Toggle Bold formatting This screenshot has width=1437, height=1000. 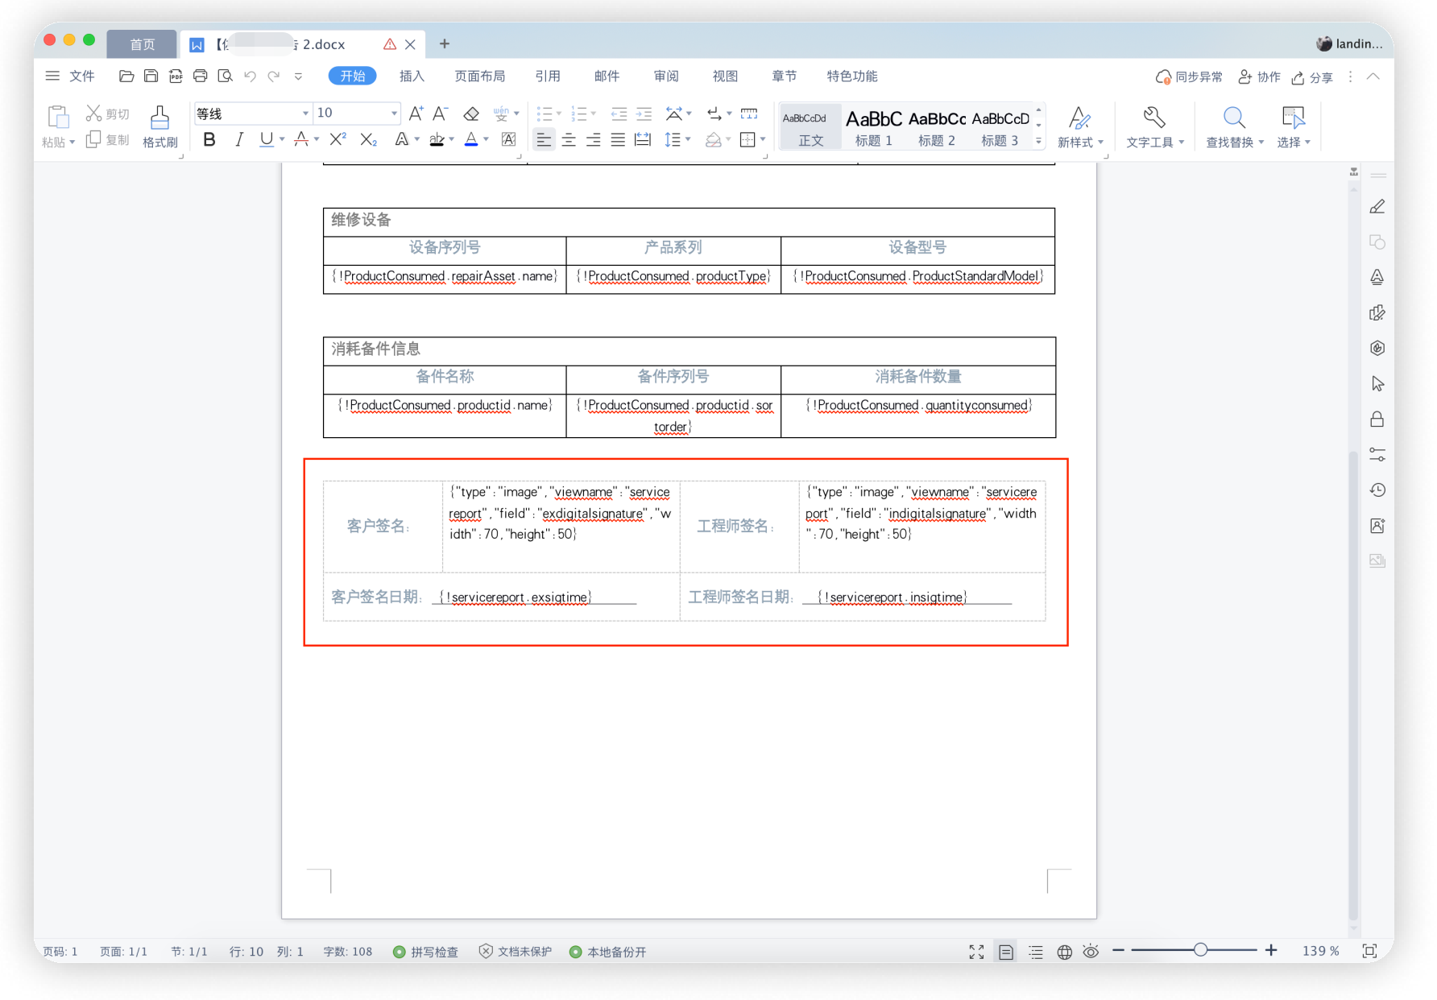[x=209, y=140]
